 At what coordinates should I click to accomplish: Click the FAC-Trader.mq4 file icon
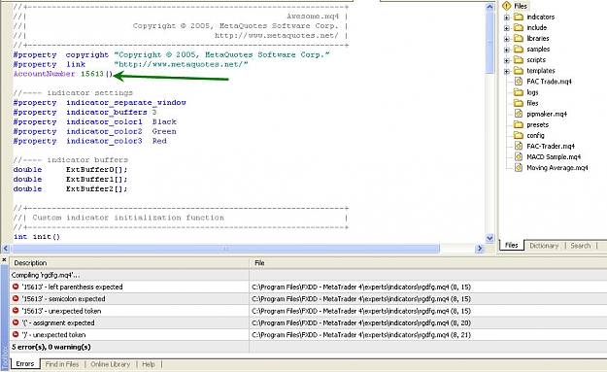coord(519,146)
